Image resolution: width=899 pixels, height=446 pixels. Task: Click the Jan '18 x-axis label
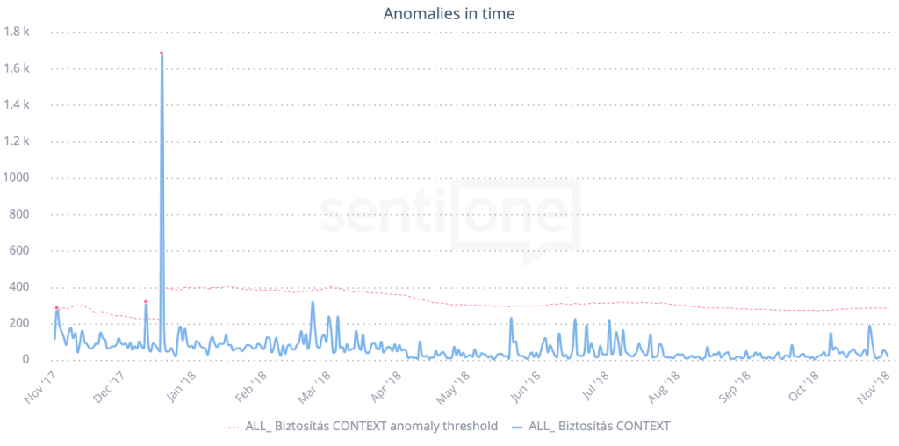[x=181, y=386]
